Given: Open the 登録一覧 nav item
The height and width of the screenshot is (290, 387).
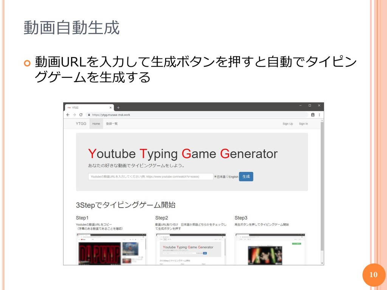Looking at the screenshot, I should 112,124.
